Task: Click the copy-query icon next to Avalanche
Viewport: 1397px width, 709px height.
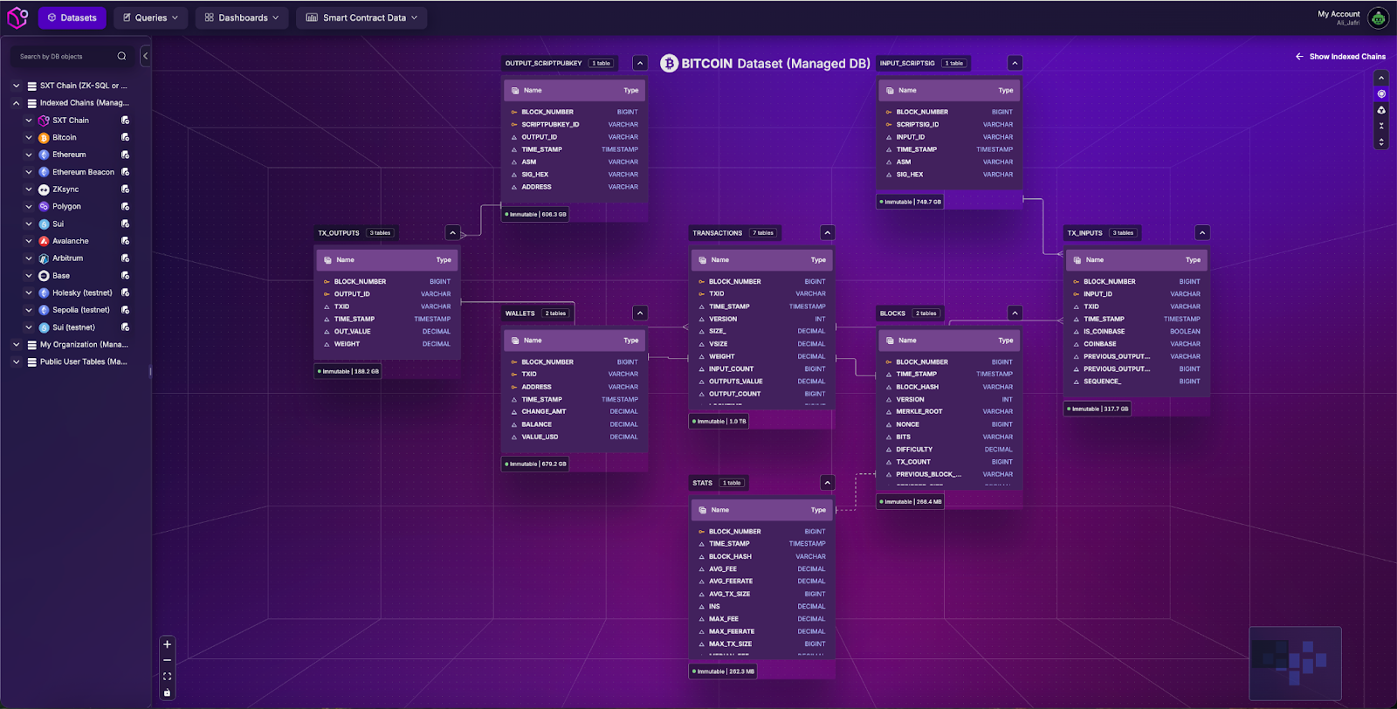Action: [x=125, y=241]
